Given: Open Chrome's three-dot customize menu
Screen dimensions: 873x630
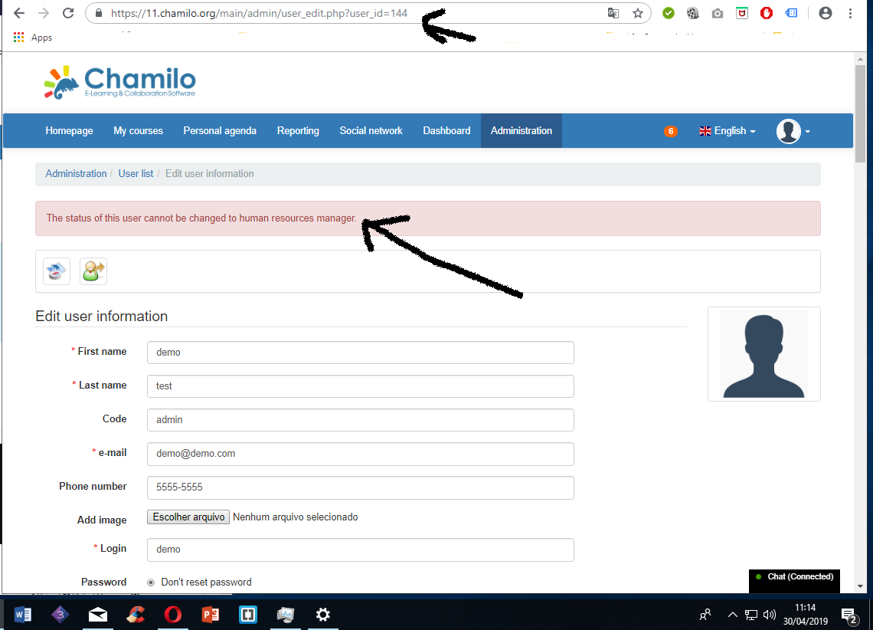Looking at the screenshot, I should [x=851, y=13].
